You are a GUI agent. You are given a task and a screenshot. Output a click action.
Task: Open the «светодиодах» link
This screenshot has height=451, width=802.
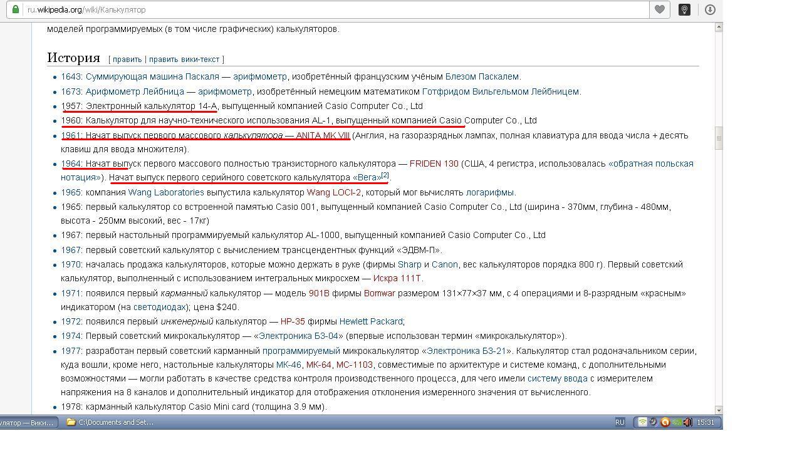[159, 307]
